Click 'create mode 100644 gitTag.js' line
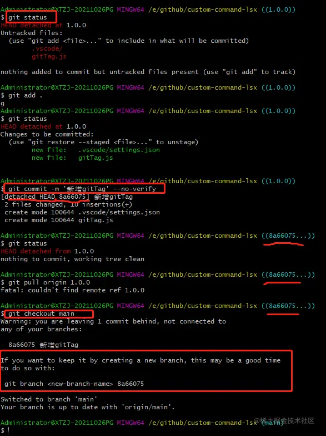The width and height of the screenshot is (326, 436). tap(59, 220)
